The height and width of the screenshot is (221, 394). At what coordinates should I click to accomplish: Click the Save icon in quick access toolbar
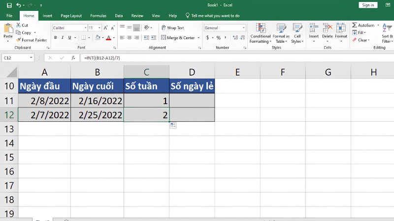[x=9, y=5]
